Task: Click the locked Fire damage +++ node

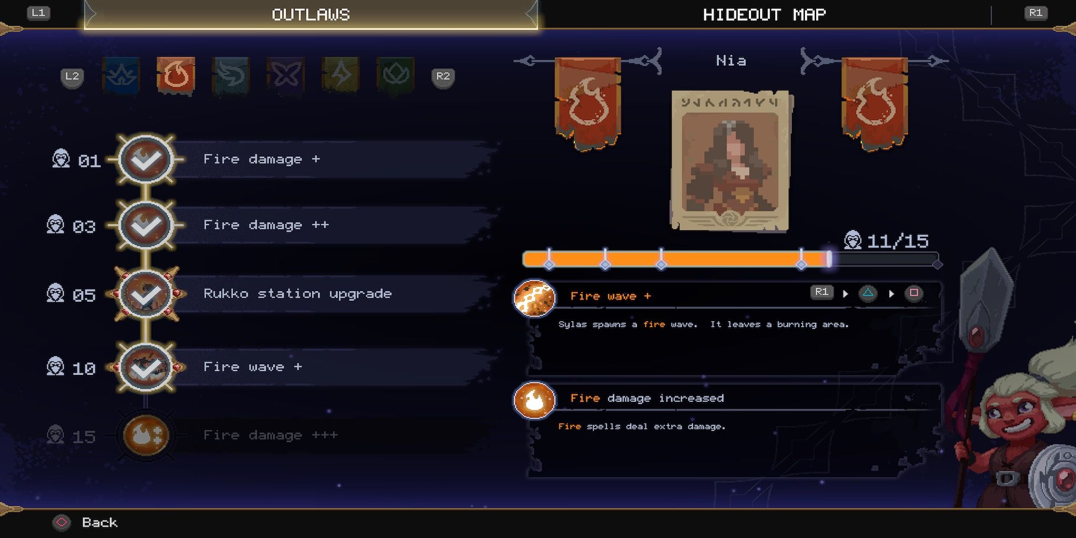Action: pyautogui.click(x=146, y=435)
